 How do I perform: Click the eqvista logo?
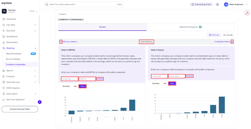click(x=7, y=3)
